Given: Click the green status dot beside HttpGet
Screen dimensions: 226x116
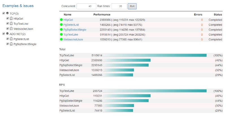Looking at the screenshot, I should [x=61, y=20].
